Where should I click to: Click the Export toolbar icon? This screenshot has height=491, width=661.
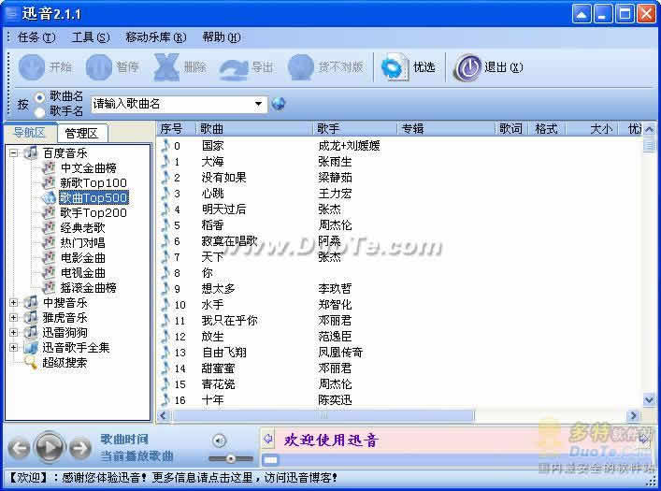(x=234, y=68)
